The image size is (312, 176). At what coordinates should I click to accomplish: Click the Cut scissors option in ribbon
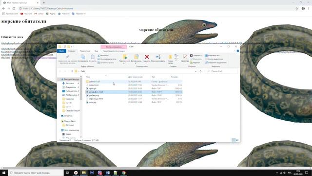[x=103, y=55]
